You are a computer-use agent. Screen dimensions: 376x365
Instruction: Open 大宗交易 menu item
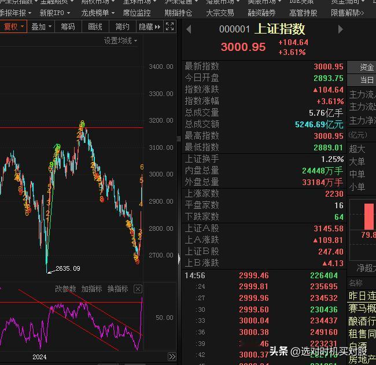pyautogui.click(x=220, y=13)
